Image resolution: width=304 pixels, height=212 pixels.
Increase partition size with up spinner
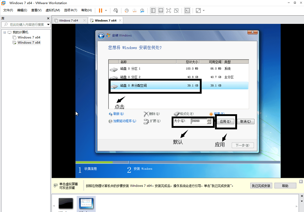click(x=209, y=120)
